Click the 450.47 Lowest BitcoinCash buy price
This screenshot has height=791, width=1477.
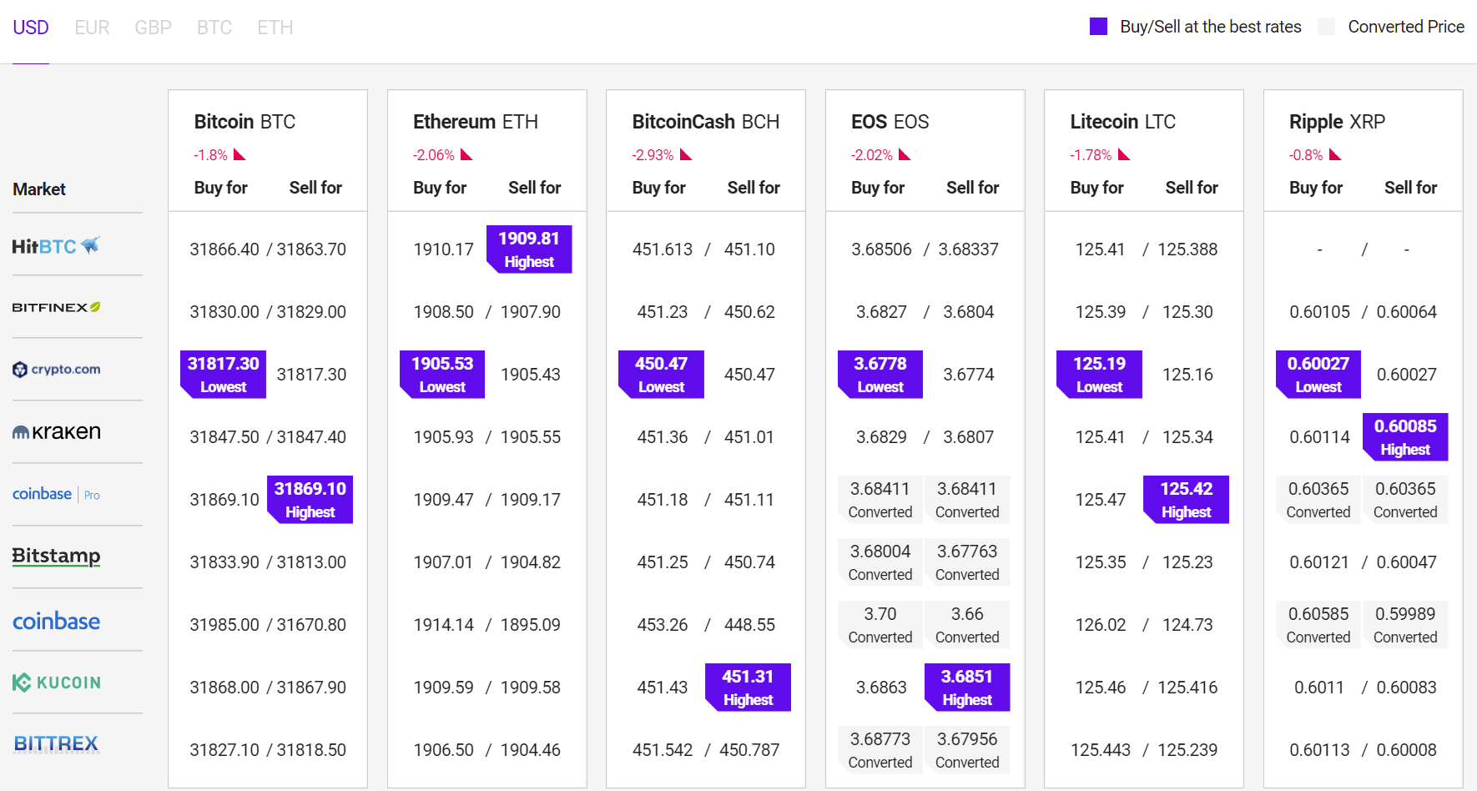tap(661, 374)
